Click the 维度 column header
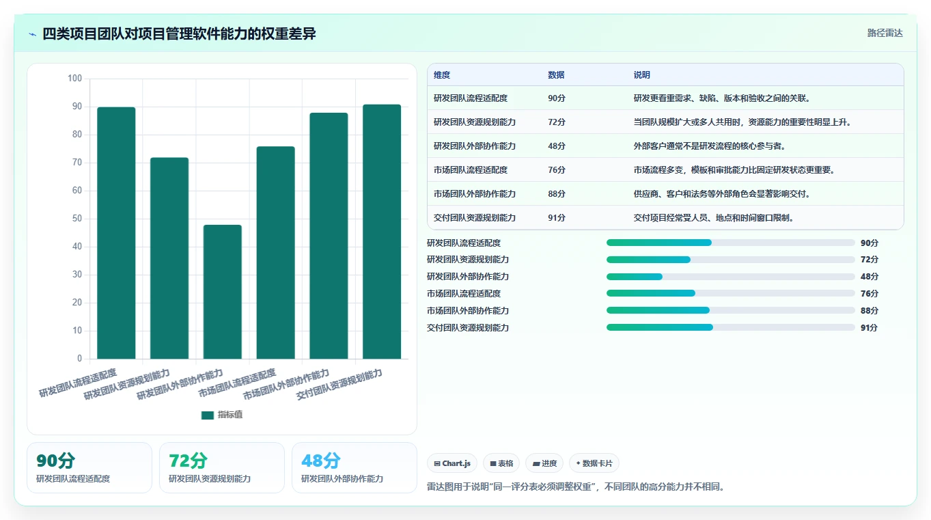Viewport: 931px width, 520px height. click(x=442, y=75)
